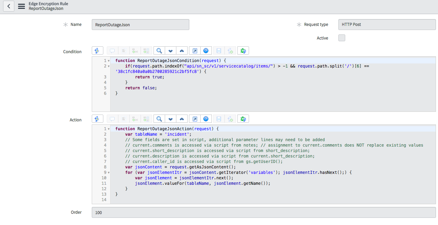Collapse the for loop at Action line 9
This screenshot has height=225, width=438.
tap(108, 172)
